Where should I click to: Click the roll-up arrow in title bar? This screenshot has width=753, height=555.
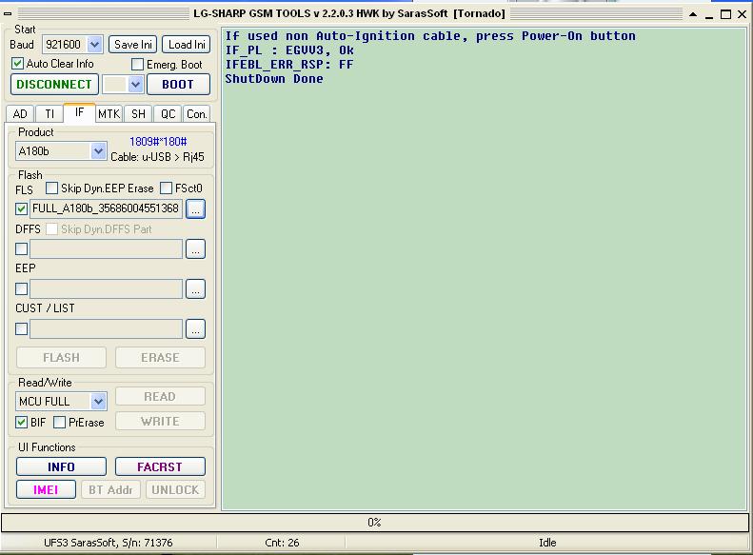[693, 14]
